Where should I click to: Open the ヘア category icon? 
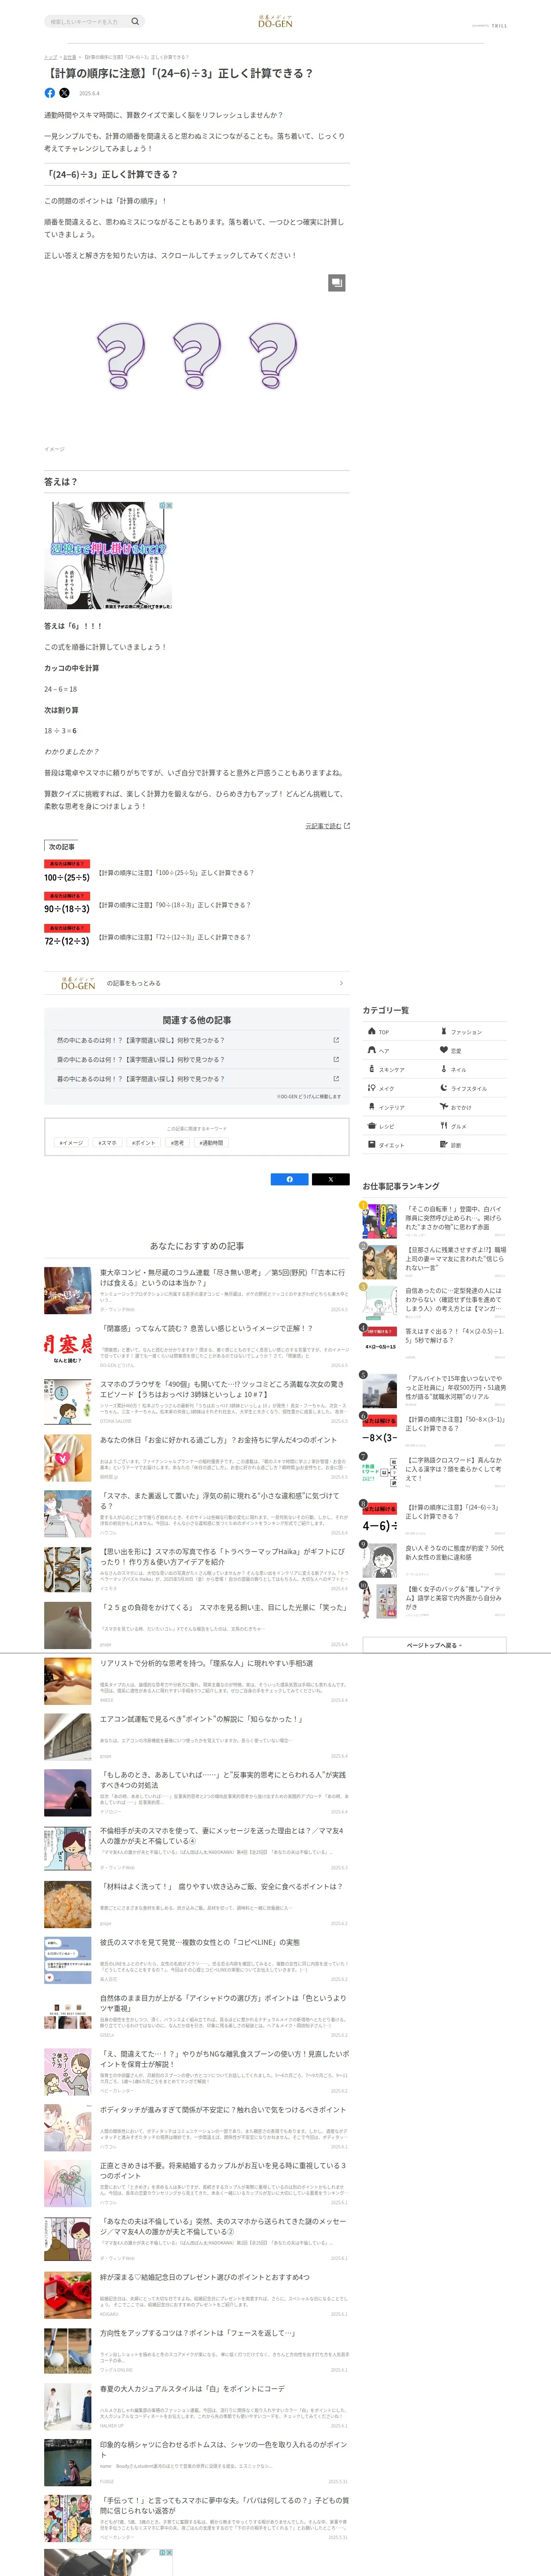point(372,1050)
